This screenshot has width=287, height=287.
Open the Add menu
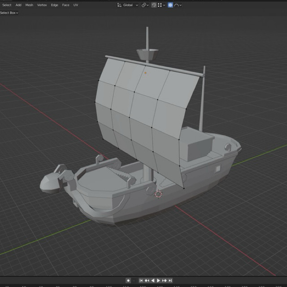coord(18,5)
